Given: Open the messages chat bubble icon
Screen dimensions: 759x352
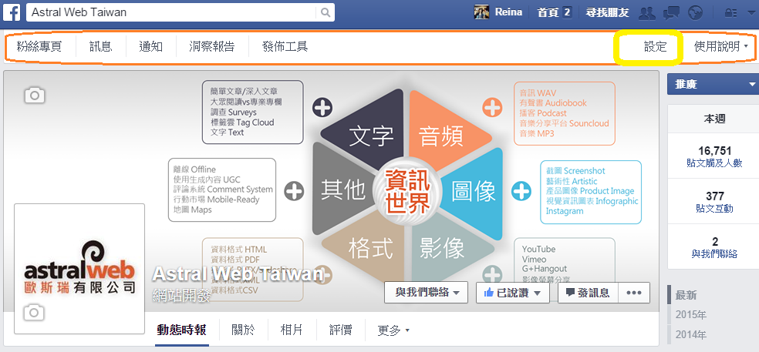Looking at the screenshot, I should pyautogui.click(x=671, y=12).
